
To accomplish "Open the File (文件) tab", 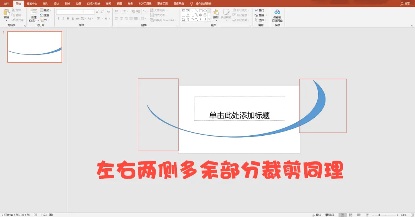I will pos(6,4).
